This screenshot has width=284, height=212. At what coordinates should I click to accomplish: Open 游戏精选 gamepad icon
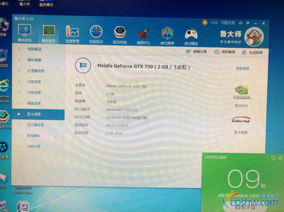(191, 36)
